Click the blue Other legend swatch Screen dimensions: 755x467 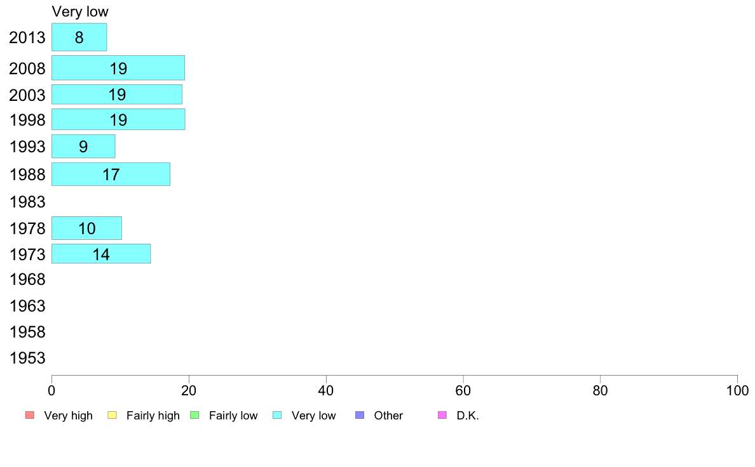(x=360, y=415)
